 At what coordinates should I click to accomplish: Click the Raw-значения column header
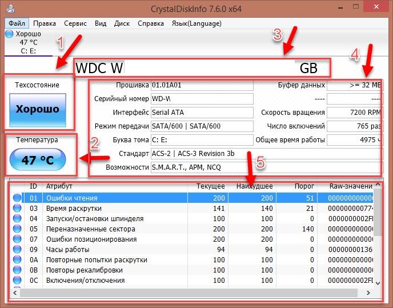tap(346, 186)
